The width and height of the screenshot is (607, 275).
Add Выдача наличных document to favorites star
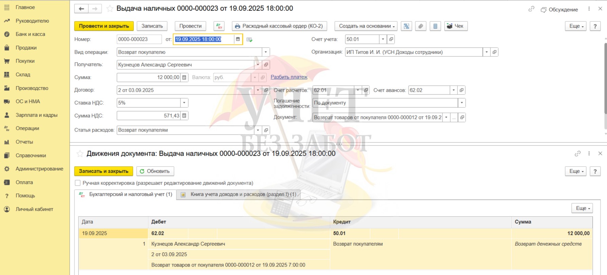pos(110,8)
